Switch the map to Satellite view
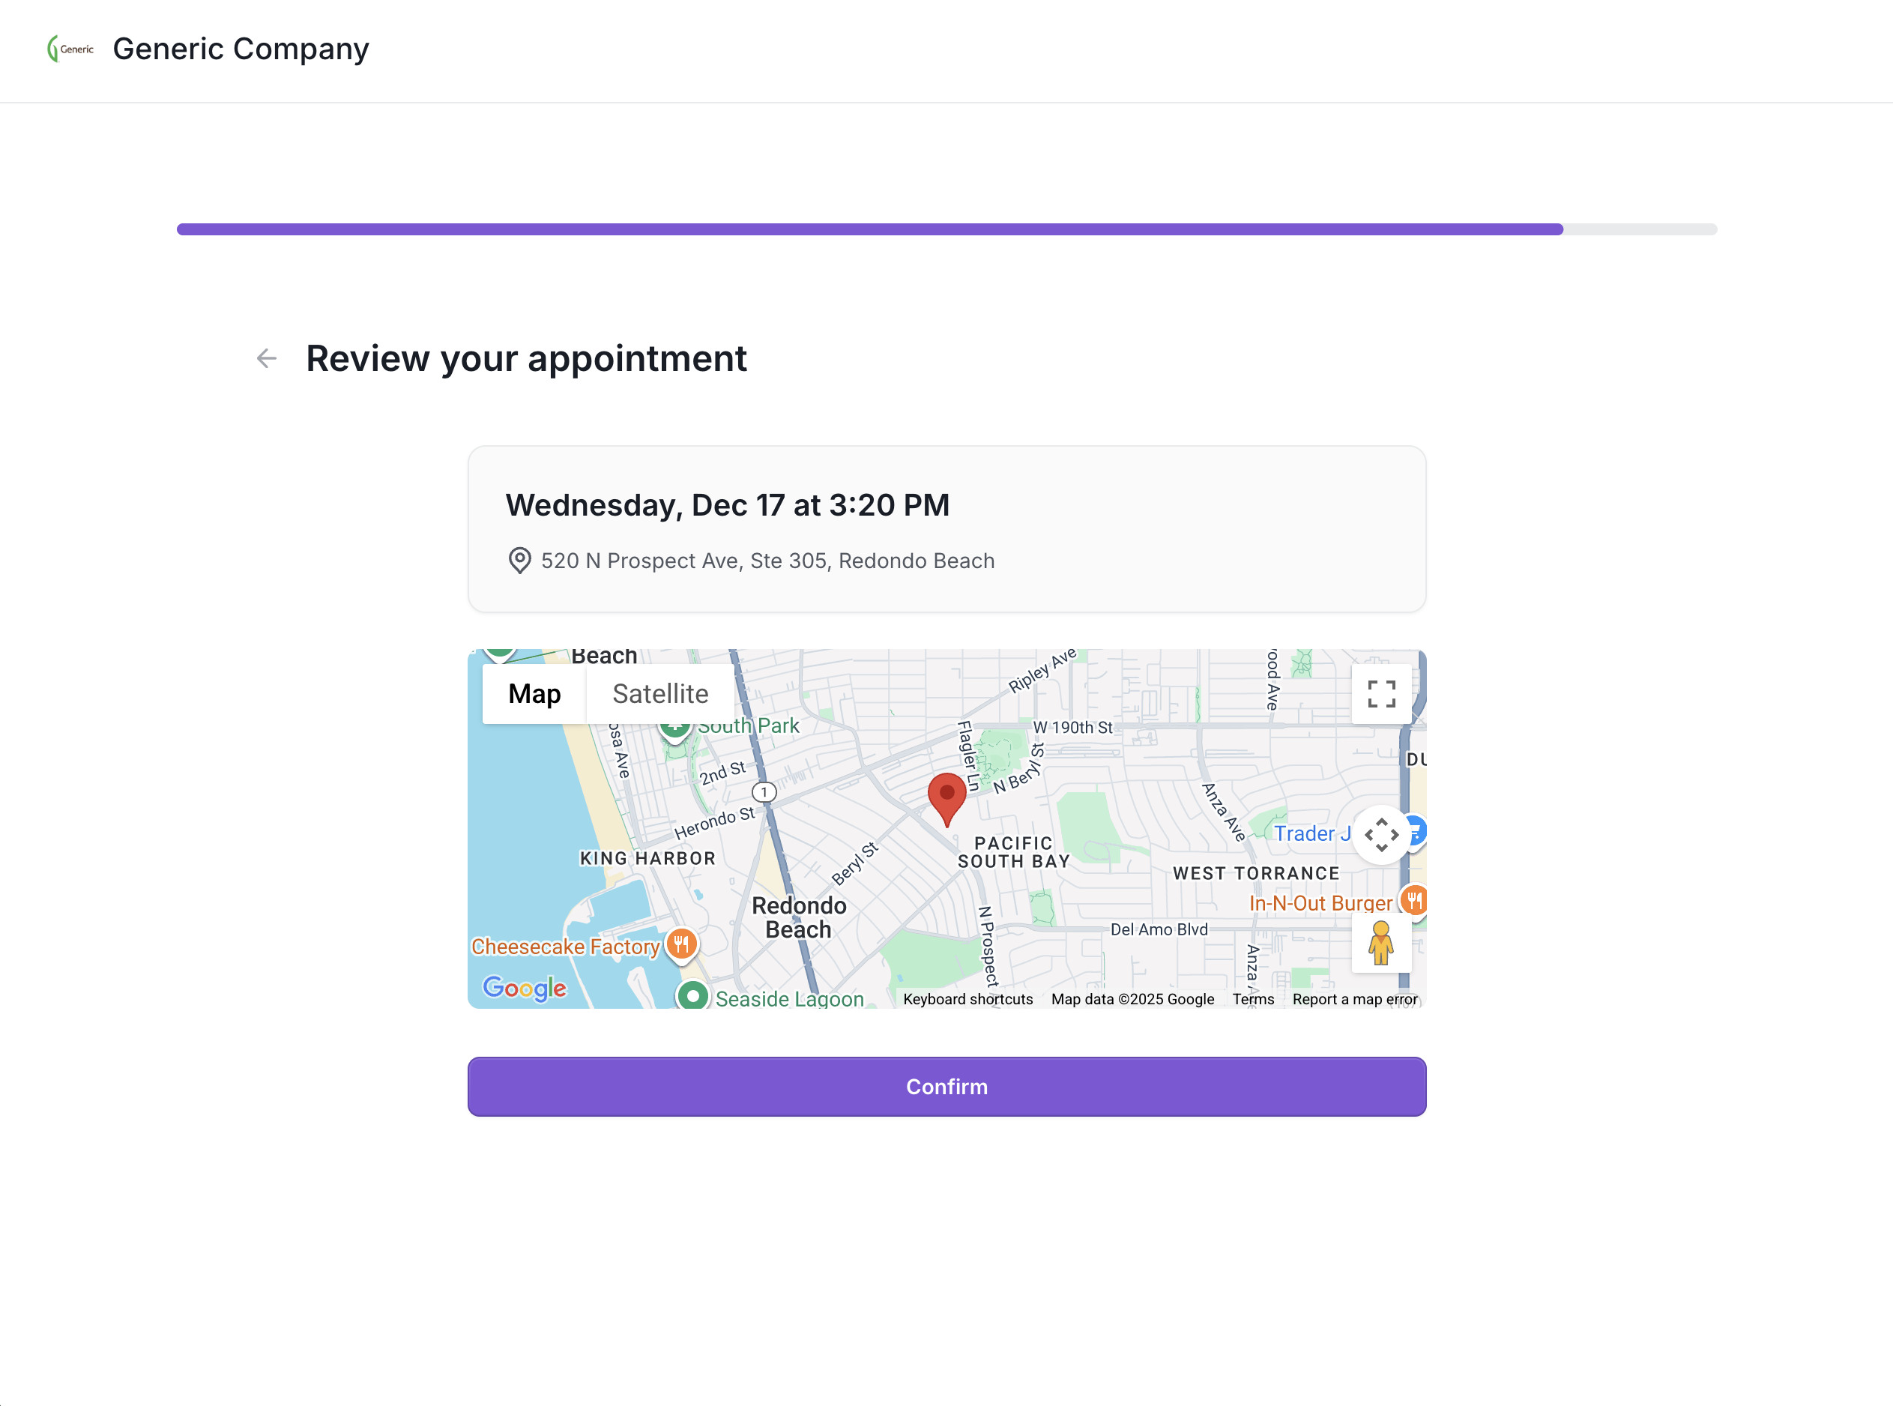 point(659,694)
